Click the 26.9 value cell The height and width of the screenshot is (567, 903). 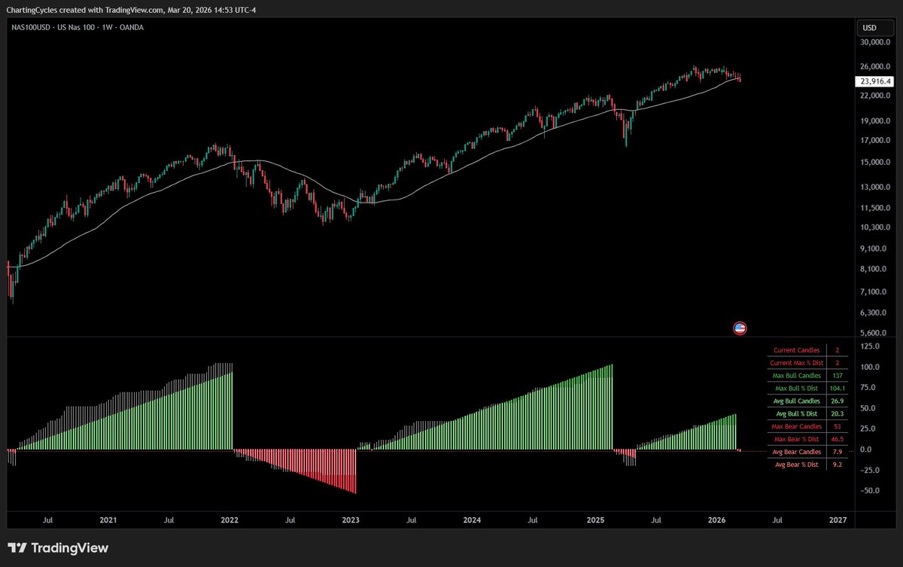[x=837, y=401]
